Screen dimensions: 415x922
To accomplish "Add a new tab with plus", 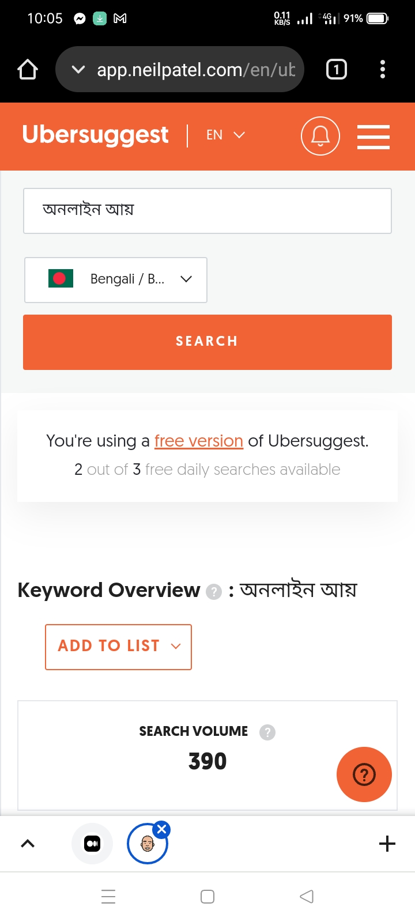I will click(x=387, y=844).
